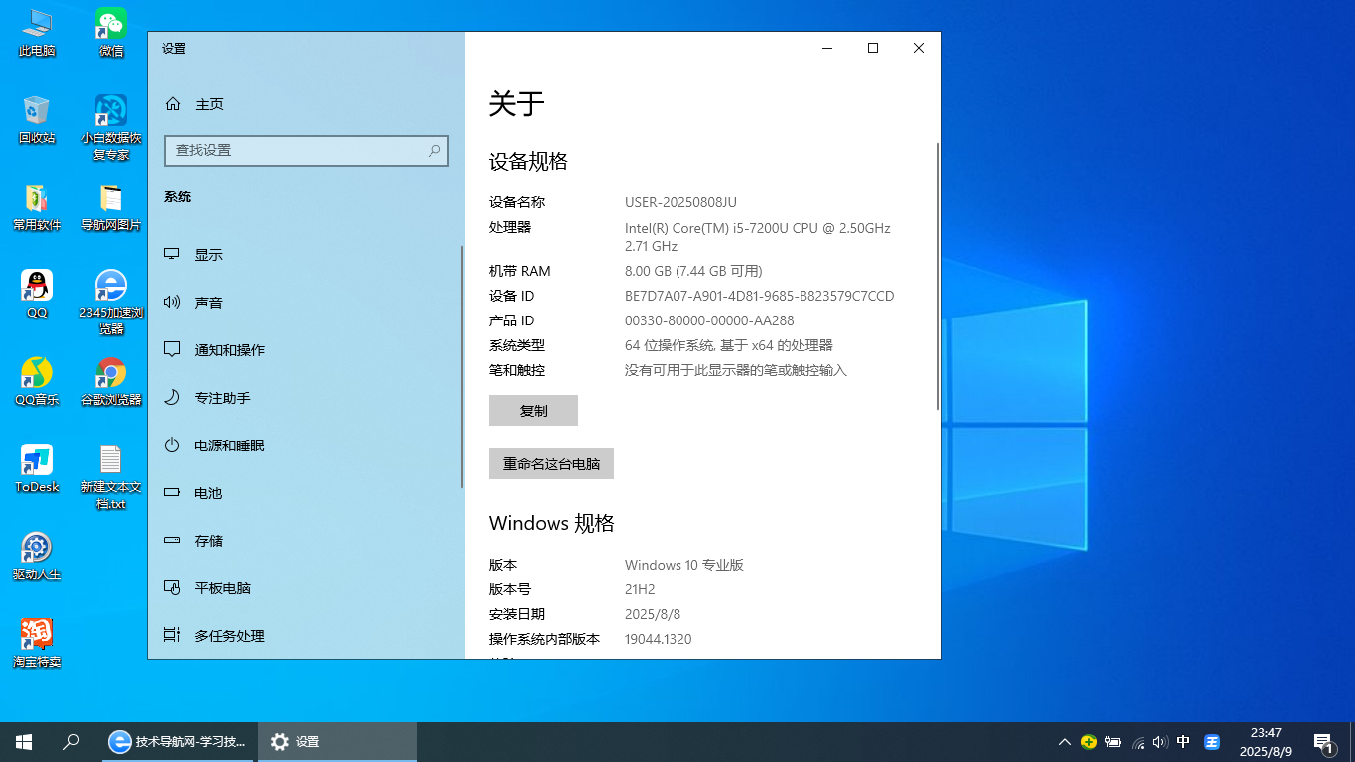
Task: Select the 电池 battery section
Action: (208, 493)
